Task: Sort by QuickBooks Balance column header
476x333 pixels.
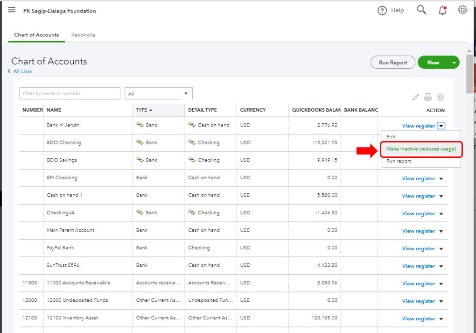Action: pyautogui.click(x=316, y=110)
